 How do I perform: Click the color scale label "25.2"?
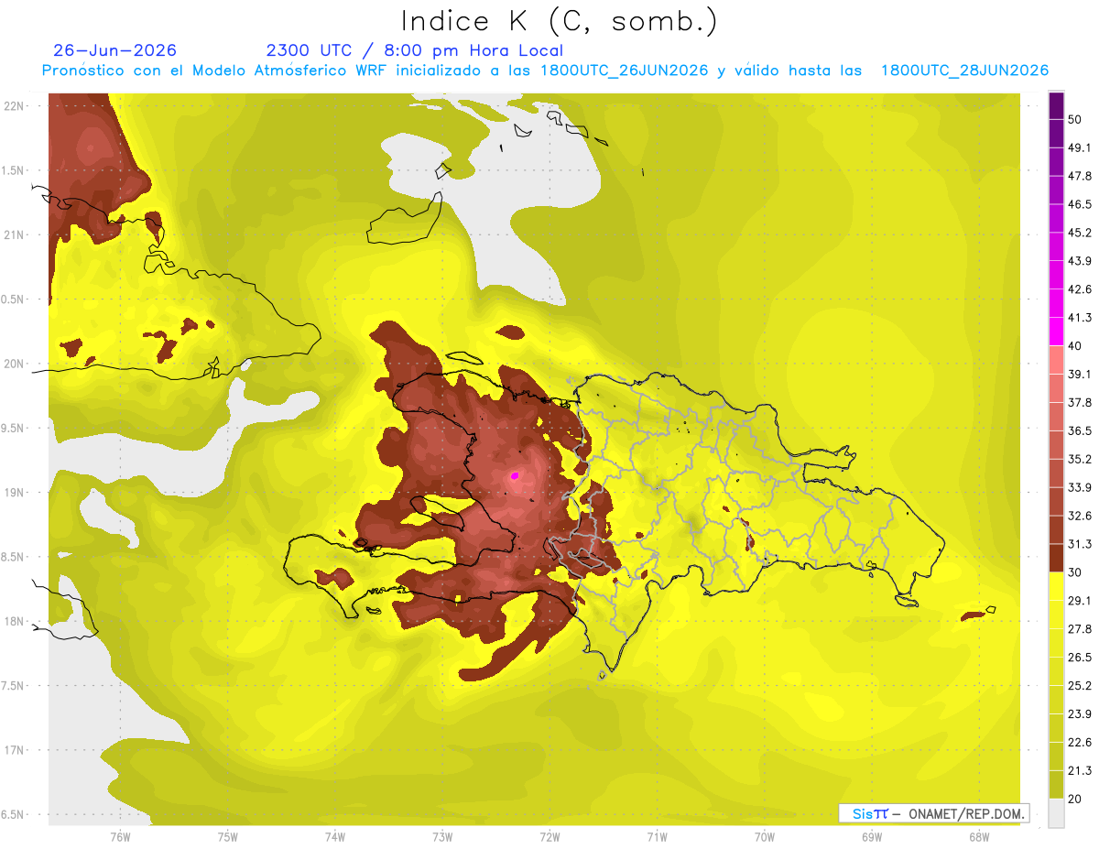1080,686
